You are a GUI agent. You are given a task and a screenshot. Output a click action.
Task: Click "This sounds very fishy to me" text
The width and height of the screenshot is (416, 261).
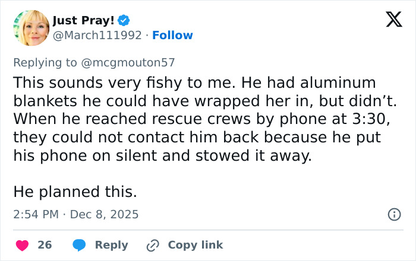pyautogui.click(x=98, y=82)
